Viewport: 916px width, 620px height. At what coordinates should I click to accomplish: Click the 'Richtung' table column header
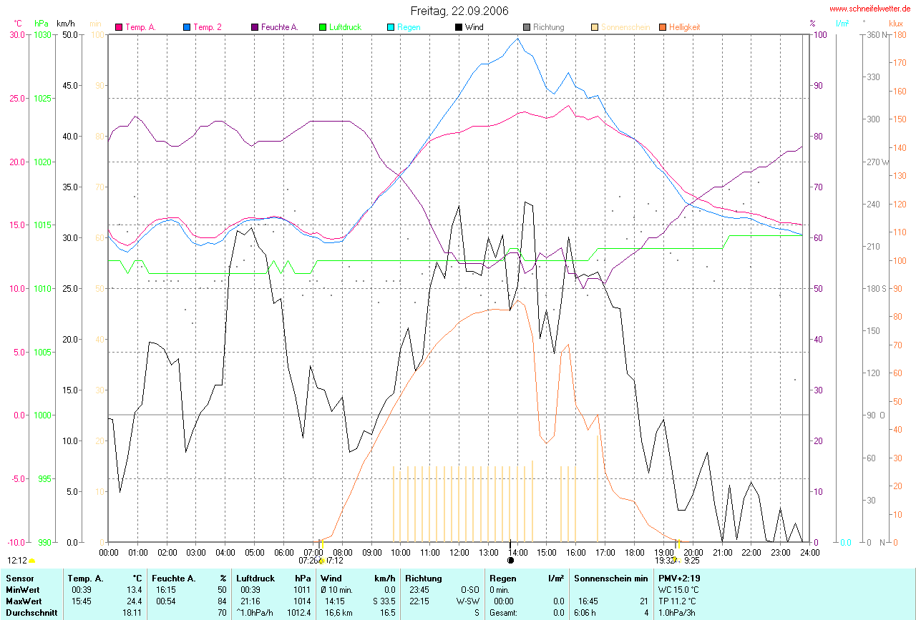click(x=424, y=579)
